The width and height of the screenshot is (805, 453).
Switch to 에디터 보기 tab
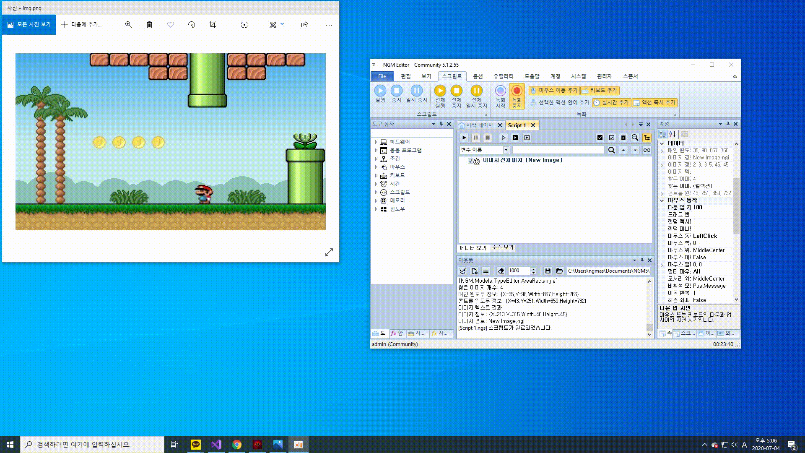click(473, 248)
